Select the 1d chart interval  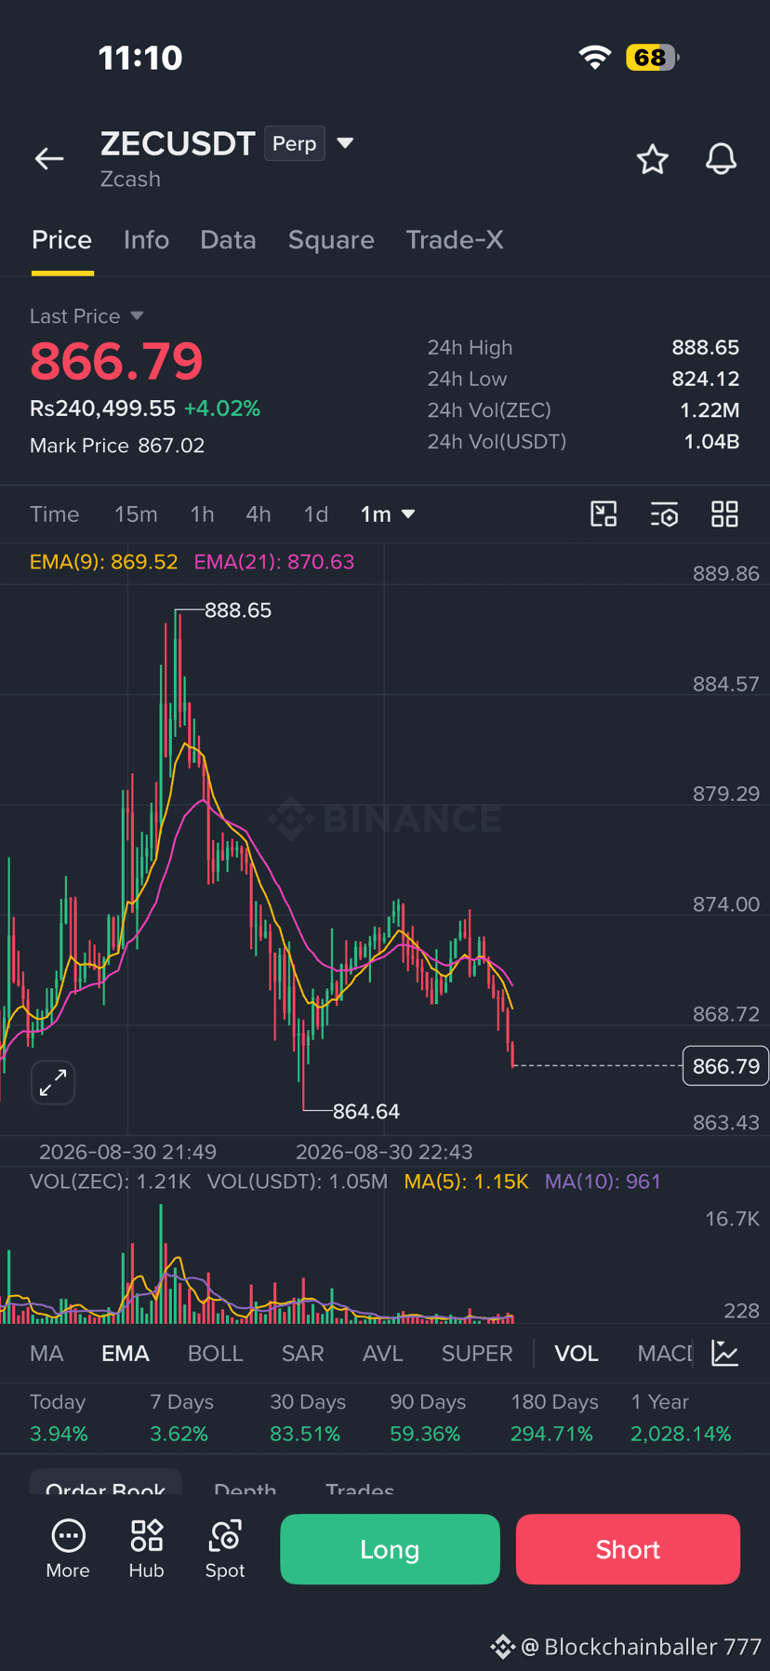[x=316, y=515]
